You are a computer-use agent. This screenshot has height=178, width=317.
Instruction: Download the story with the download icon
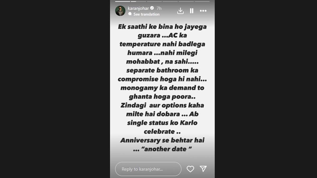click(x=180, y=11)
